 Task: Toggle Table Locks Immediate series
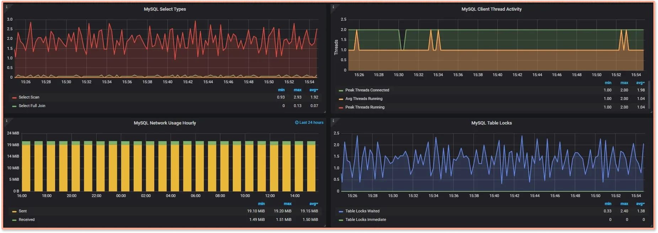[x=366, y=219]
